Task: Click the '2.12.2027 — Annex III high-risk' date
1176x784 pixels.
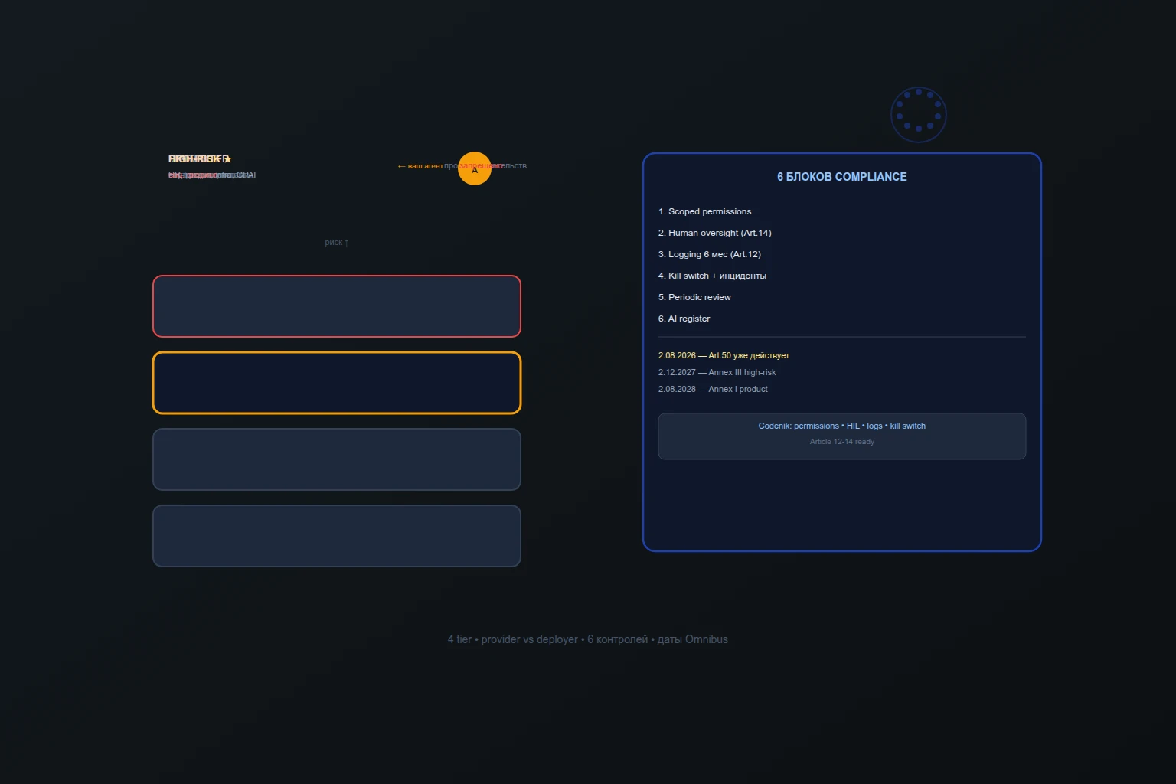Action: (717, 372)
